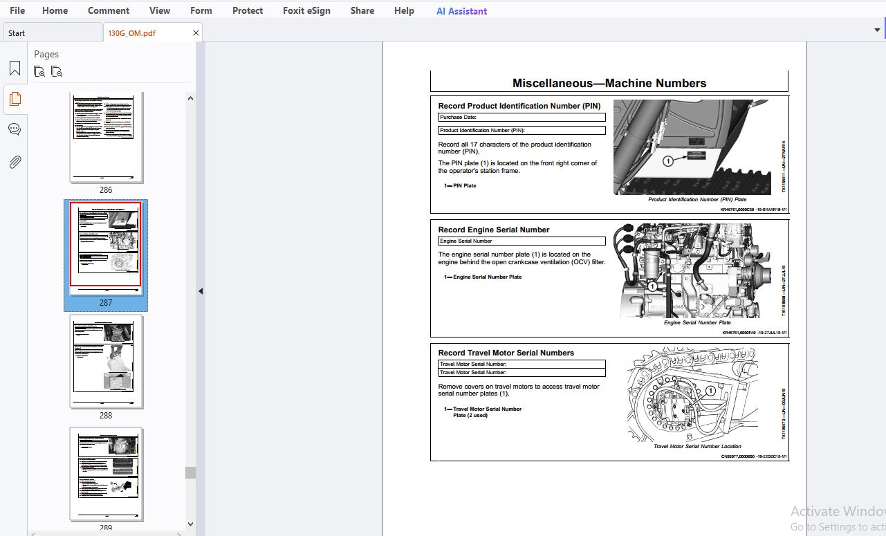Switch to the Start tab

tap(51, 33)
